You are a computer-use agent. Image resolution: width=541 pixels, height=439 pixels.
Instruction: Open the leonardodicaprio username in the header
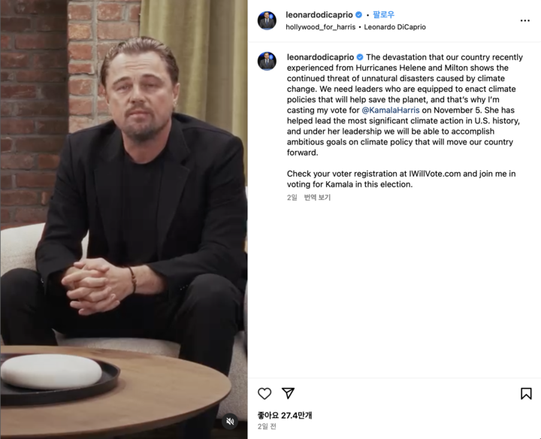[x=319, y=15]
